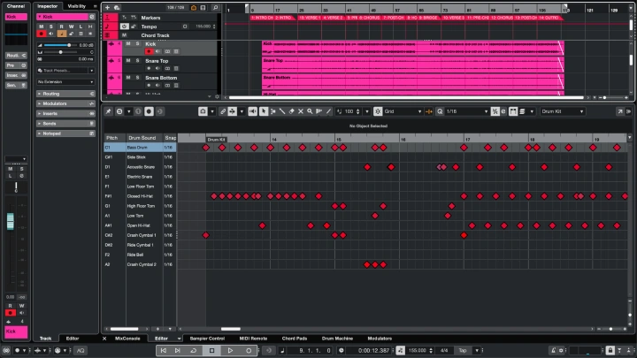
Task: Click the Acoustic Feedback speaker icon
Action: tap(252, 111)
